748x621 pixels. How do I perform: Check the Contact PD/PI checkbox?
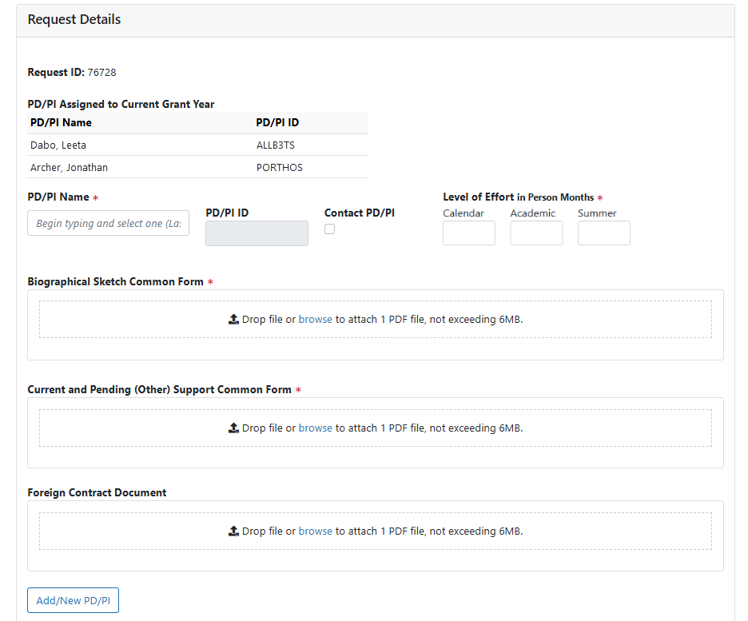[329, 229]
